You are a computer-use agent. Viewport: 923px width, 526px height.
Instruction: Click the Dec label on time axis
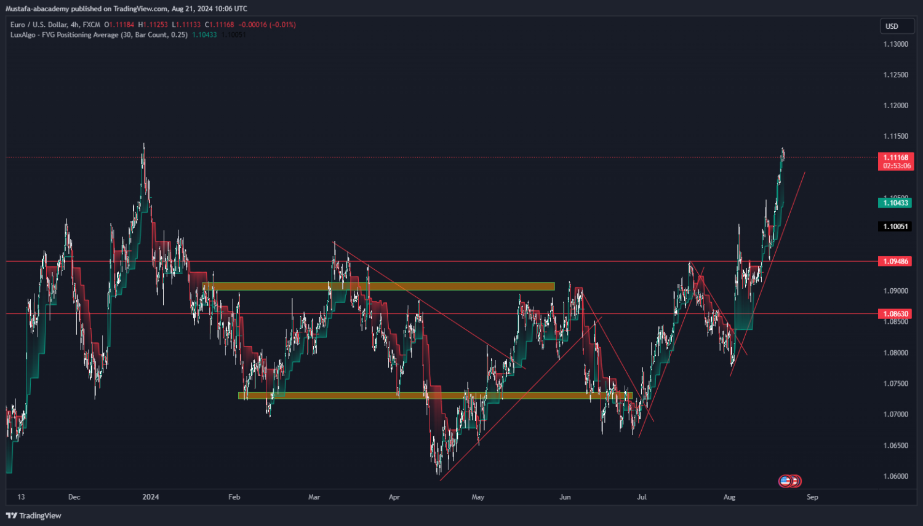tap(74, 497)
